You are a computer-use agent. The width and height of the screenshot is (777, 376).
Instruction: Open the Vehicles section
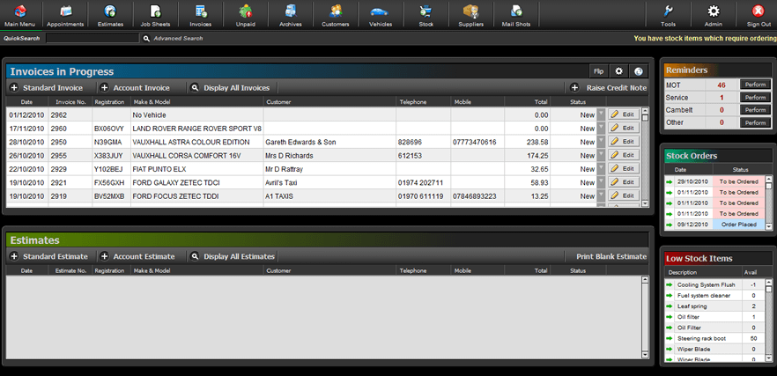click(x=381, y=15)
